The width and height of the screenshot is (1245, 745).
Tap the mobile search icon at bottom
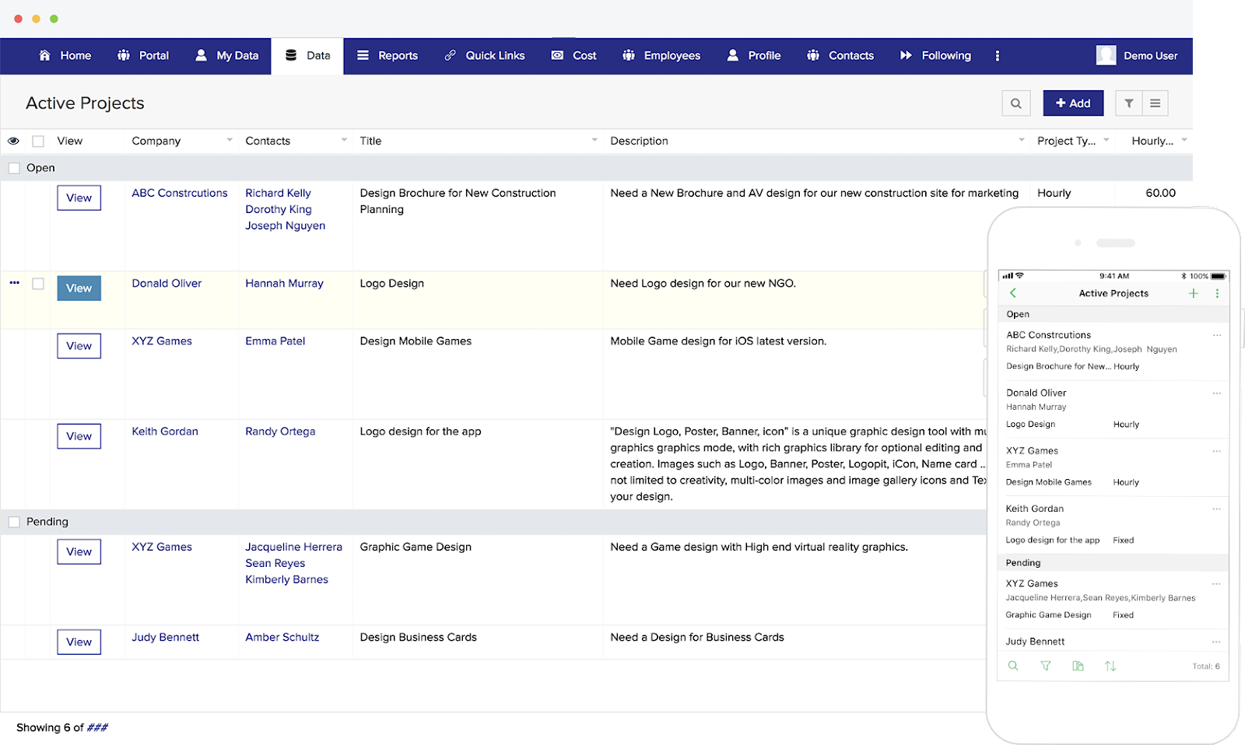(x=1013, y=666)
